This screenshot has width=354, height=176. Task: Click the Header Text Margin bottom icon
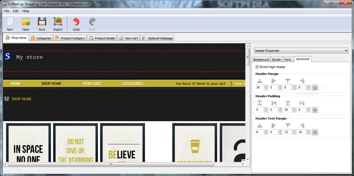coord(288,125)
